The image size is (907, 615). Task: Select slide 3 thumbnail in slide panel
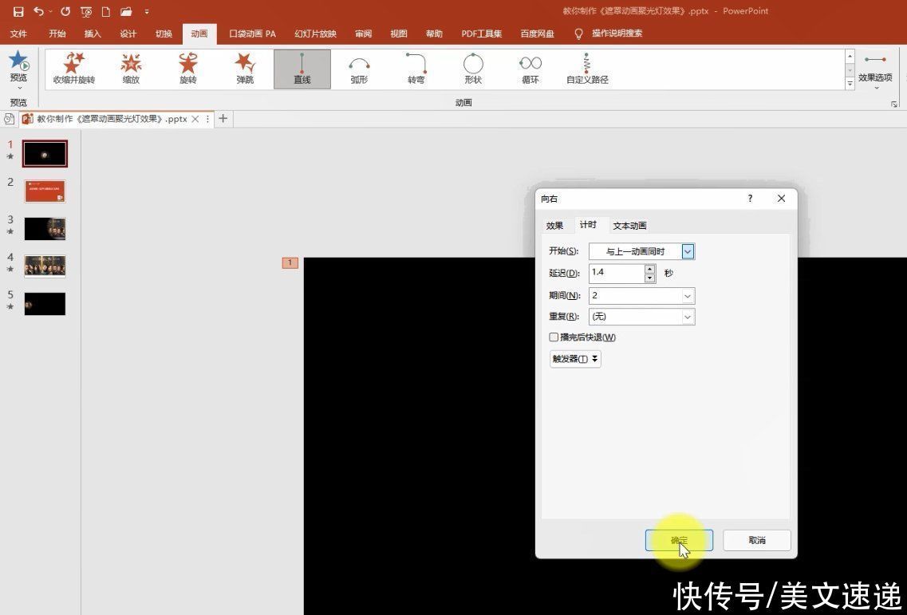coord(45,228)
